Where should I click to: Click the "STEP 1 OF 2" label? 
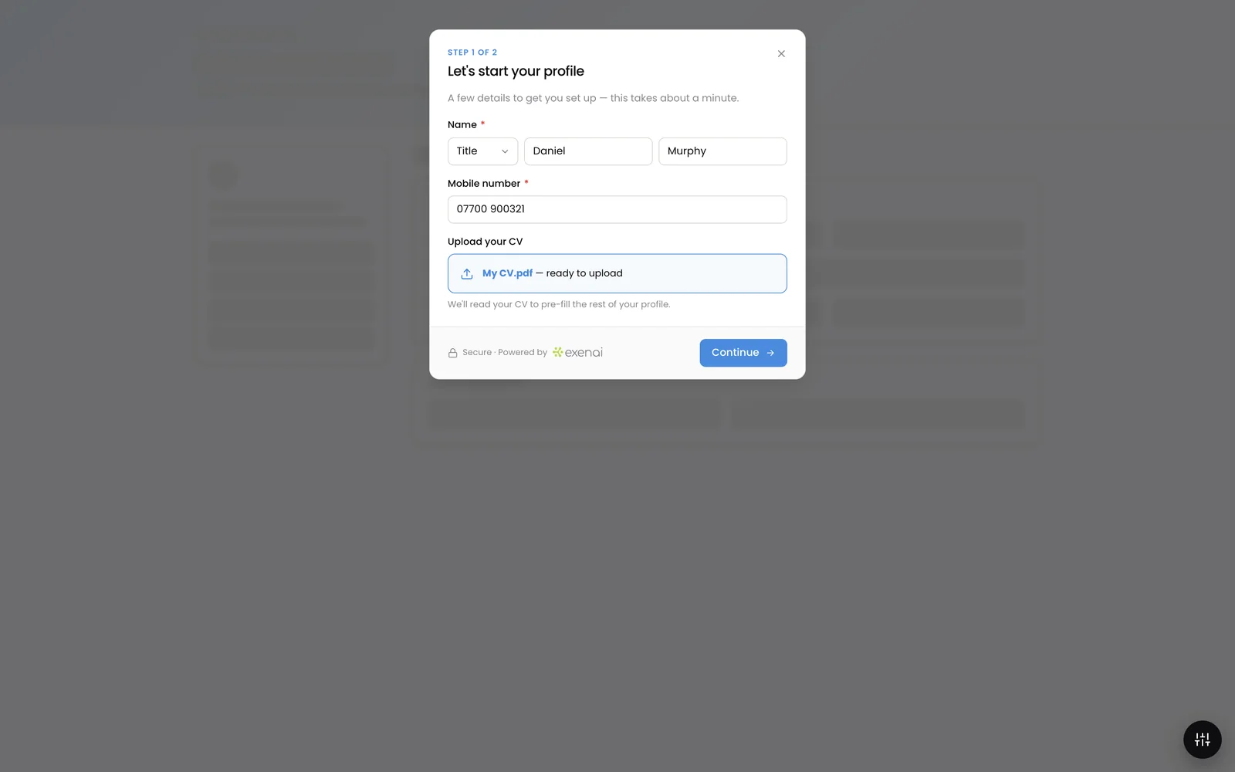pyautogui.click(x=472, y=52)
